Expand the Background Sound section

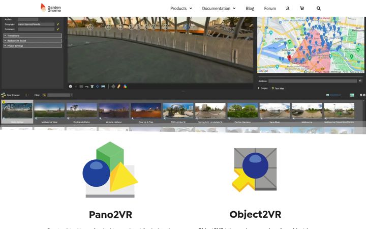tap(33, 41)
